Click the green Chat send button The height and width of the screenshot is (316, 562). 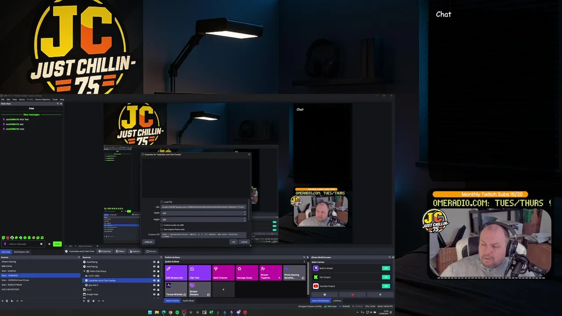pos(58,244)
